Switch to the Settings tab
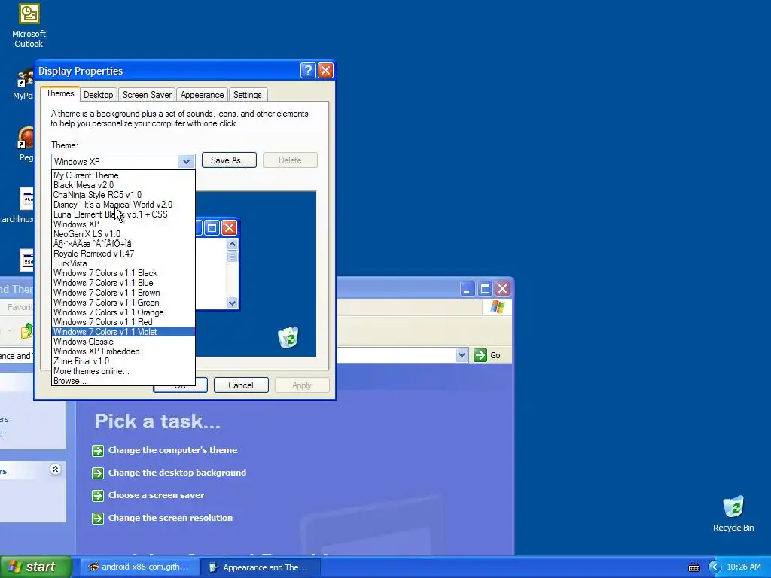771x578 pixels. (x=247, y=95)
